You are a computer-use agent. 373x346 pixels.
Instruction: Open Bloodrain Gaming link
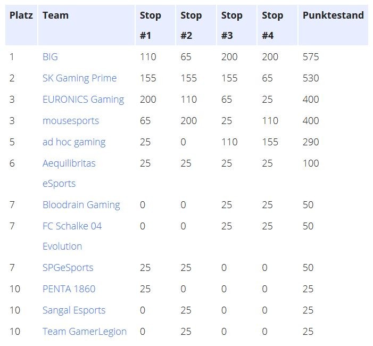81,205
